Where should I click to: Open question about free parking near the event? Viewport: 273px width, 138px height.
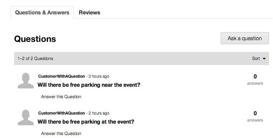tap(89, 85)
